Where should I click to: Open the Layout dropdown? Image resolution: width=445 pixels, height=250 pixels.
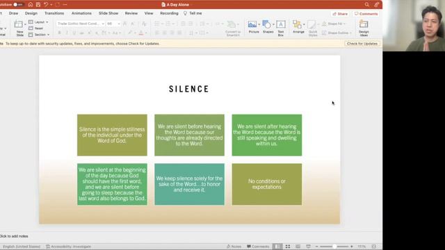(x=38, y=22)
